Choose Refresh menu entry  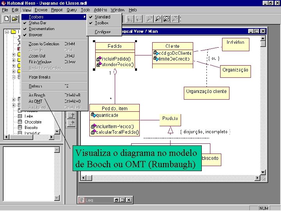[x=54, y=86]
